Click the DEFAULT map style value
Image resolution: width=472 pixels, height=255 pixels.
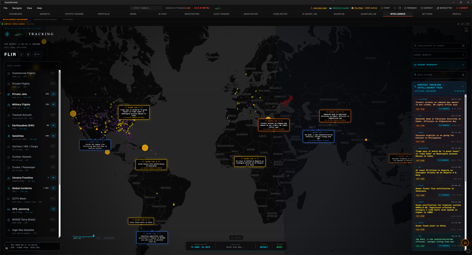[264, 247]
